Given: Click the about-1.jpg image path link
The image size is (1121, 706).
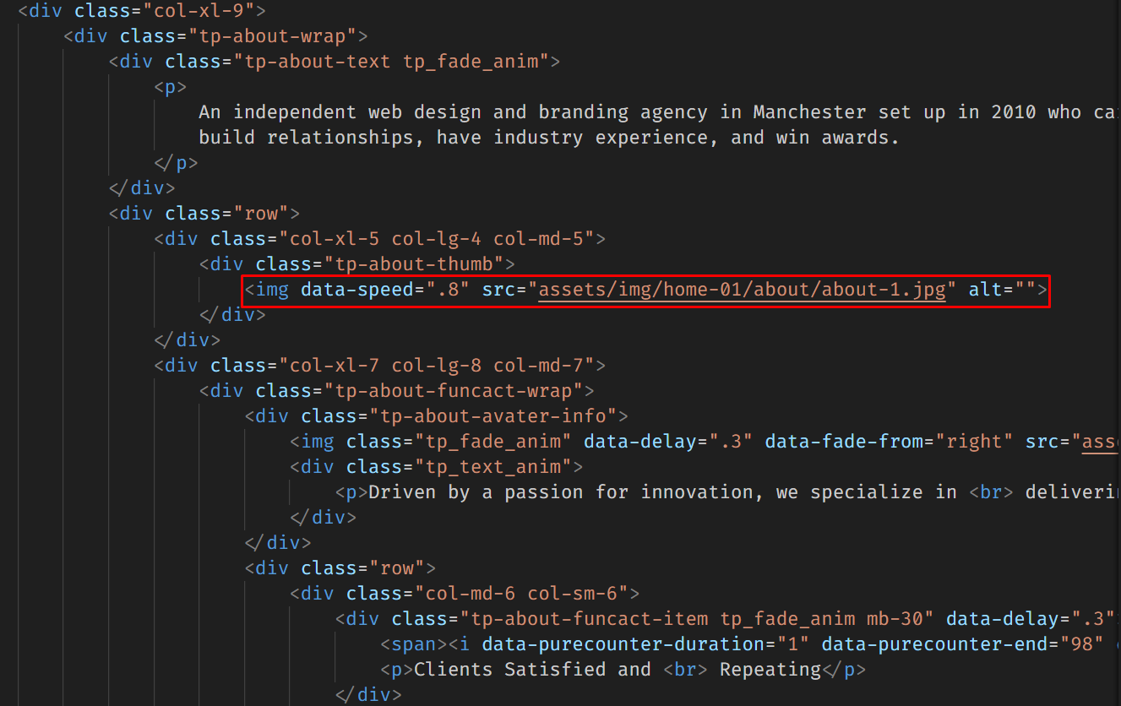Looking at the screenshot, I should [x=742, y=290].
